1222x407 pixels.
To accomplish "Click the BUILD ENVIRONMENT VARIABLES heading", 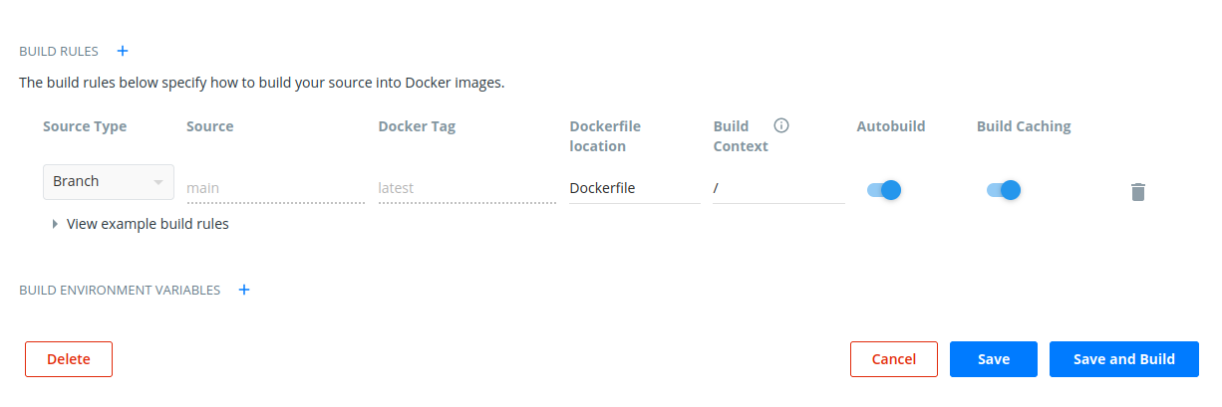I will point(120,290).
